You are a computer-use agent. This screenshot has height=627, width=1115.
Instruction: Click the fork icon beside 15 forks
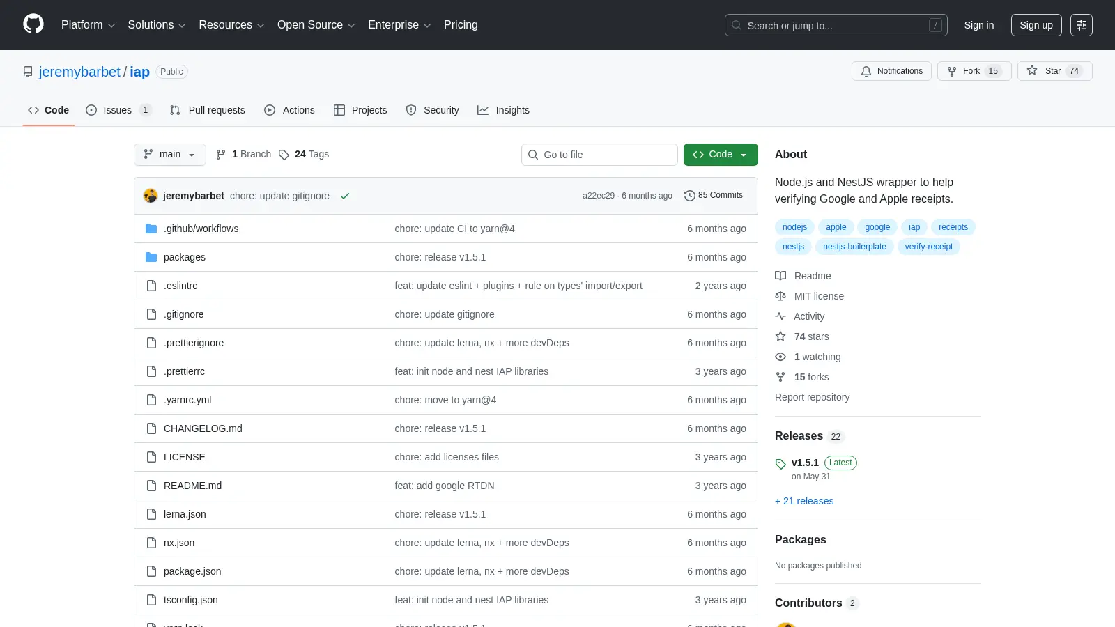[780, 377]
